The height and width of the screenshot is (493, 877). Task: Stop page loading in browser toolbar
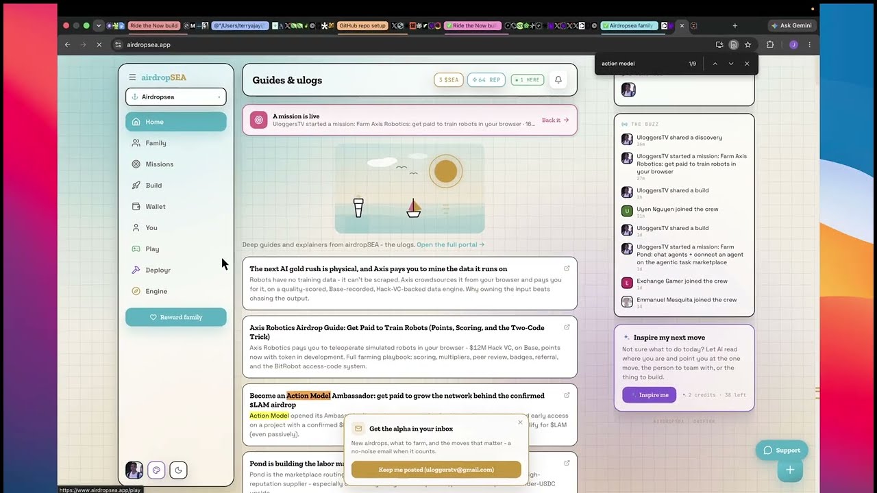99,45
